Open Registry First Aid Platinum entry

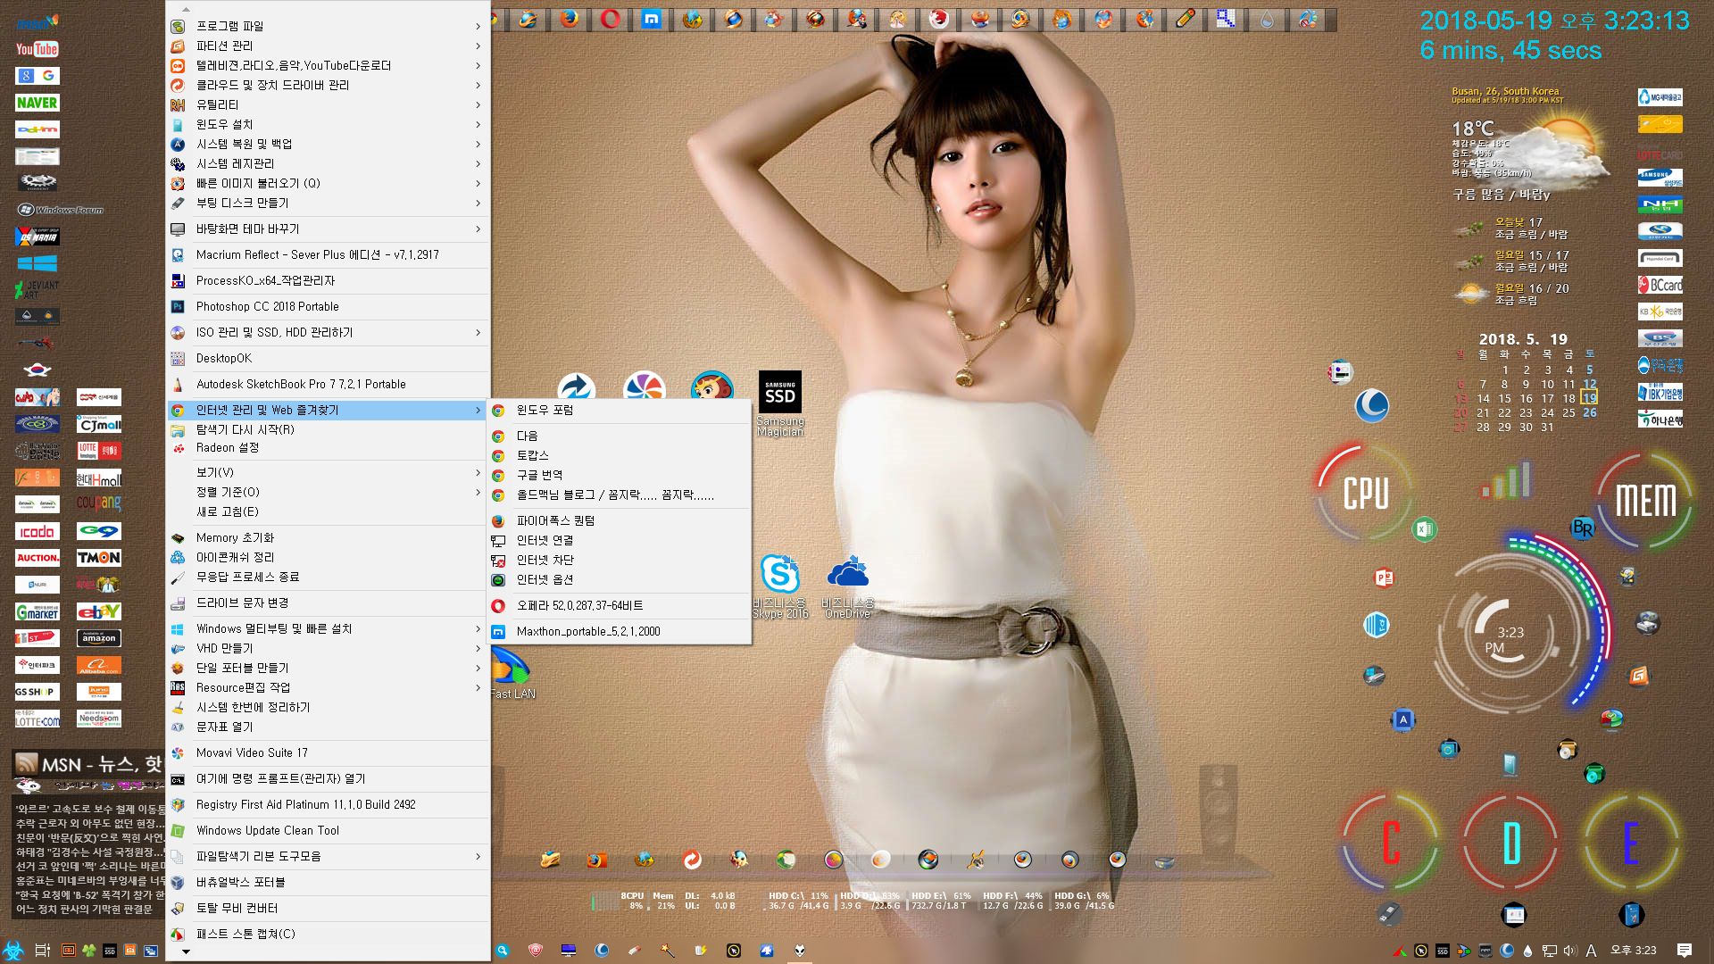tap(328, 804)
